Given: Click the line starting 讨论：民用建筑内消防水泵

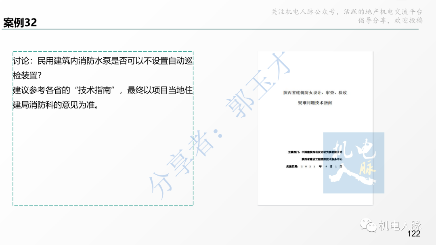Looking at the screenshot, I should tap(103, 61).
